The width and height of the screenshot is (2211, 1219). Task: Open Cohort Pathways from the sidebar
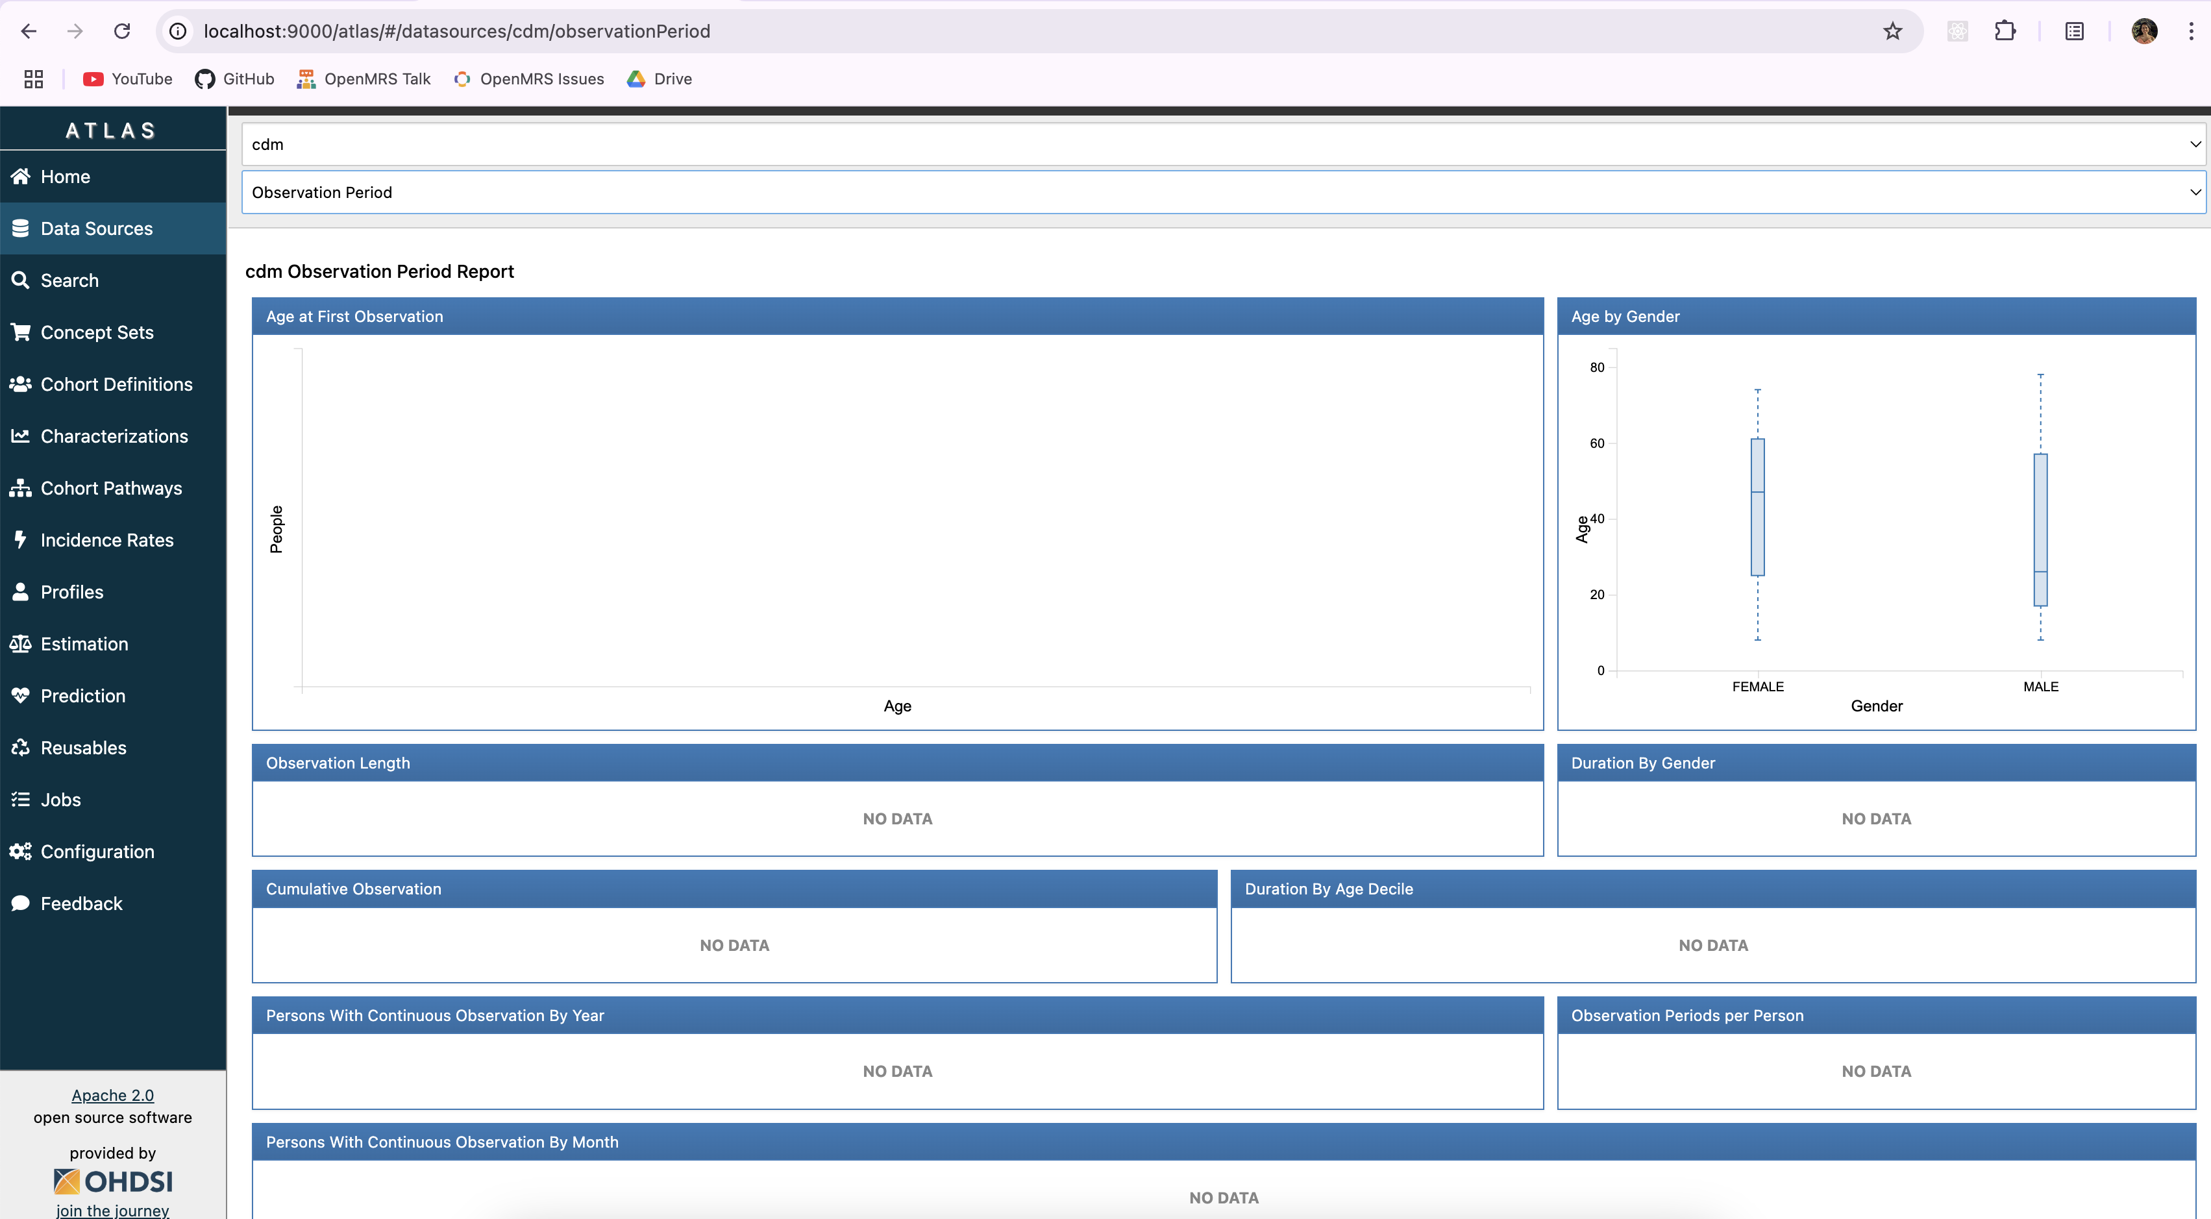tap(114, 487)
